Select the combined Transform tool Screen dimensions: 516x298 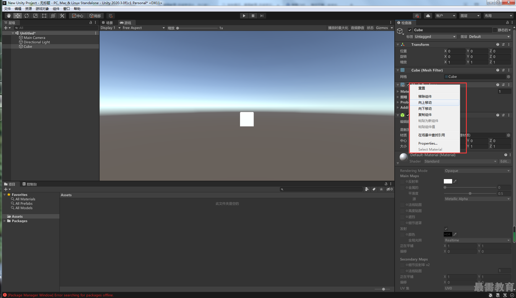53,16
